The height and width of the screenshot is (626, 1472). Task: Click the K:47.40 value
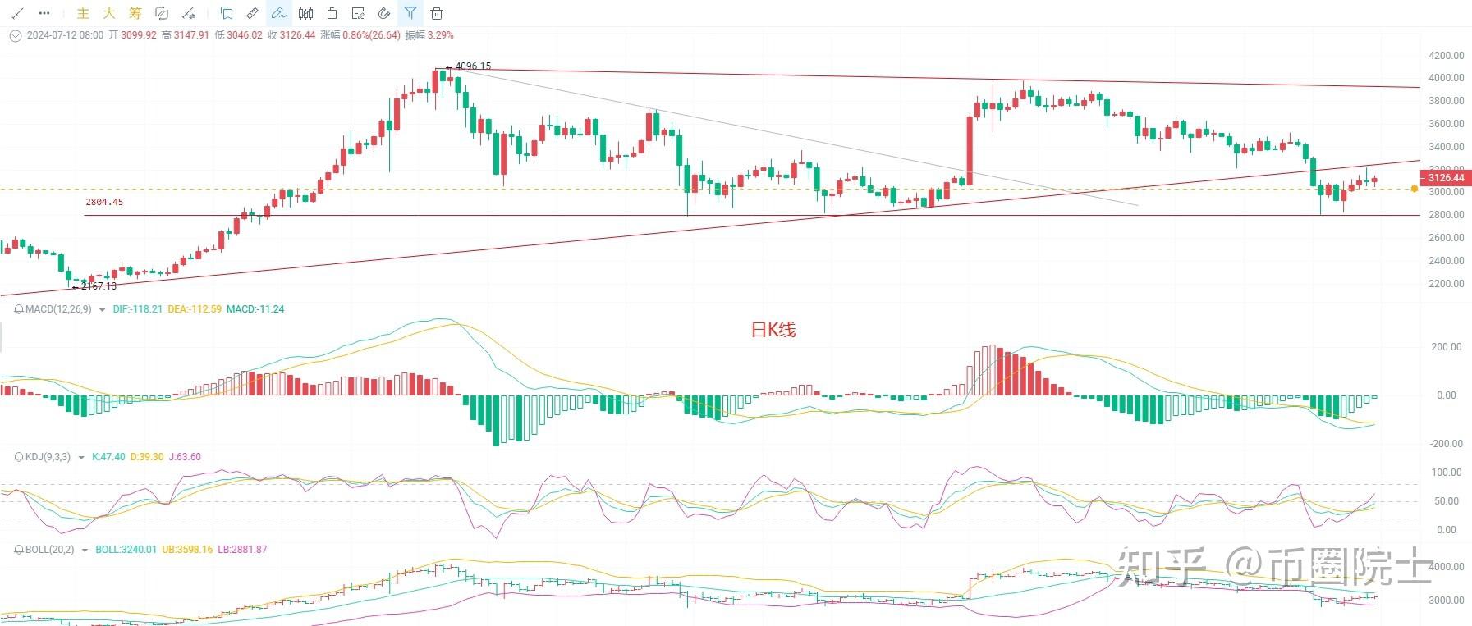click(x=108, y=457)
